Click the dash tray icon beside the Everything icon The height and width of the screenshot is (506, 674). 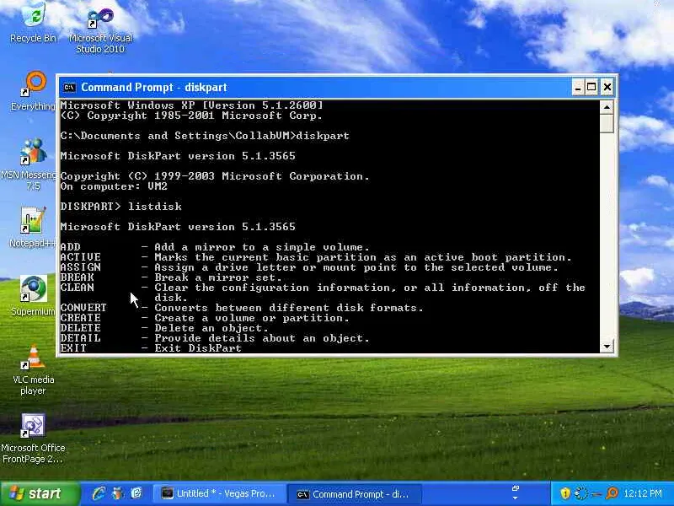click(596, 493)
